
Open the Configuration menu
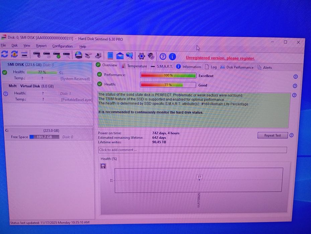[63, 46]
